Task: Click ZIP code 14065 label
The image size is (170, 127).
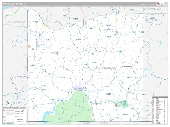Action: [x=152, y=18]
